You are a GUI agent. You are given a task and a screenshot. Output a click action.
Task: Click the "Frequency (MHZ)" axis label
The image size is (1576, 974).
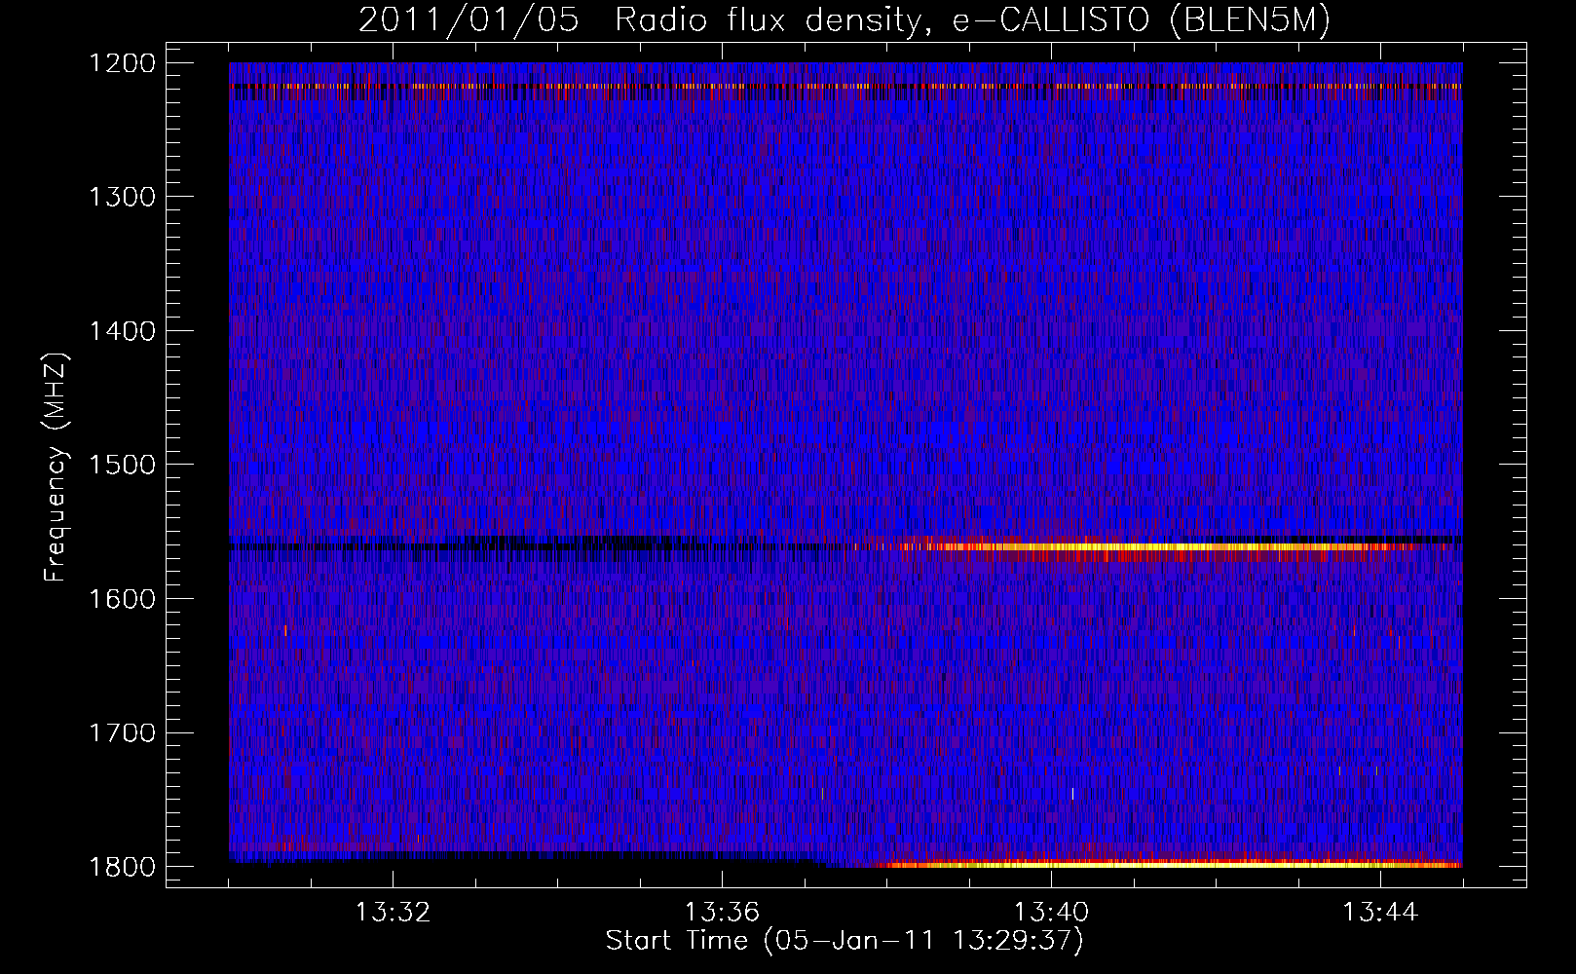pyautogui.click(x=56, y=468)
